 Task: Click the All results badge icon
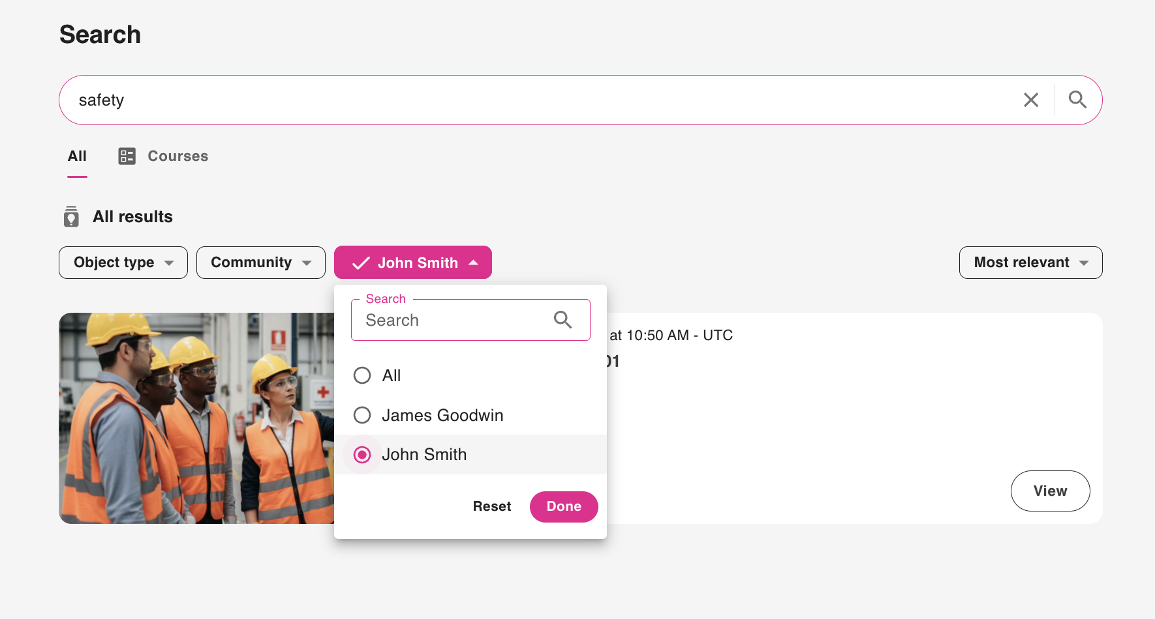pos(72,216)
